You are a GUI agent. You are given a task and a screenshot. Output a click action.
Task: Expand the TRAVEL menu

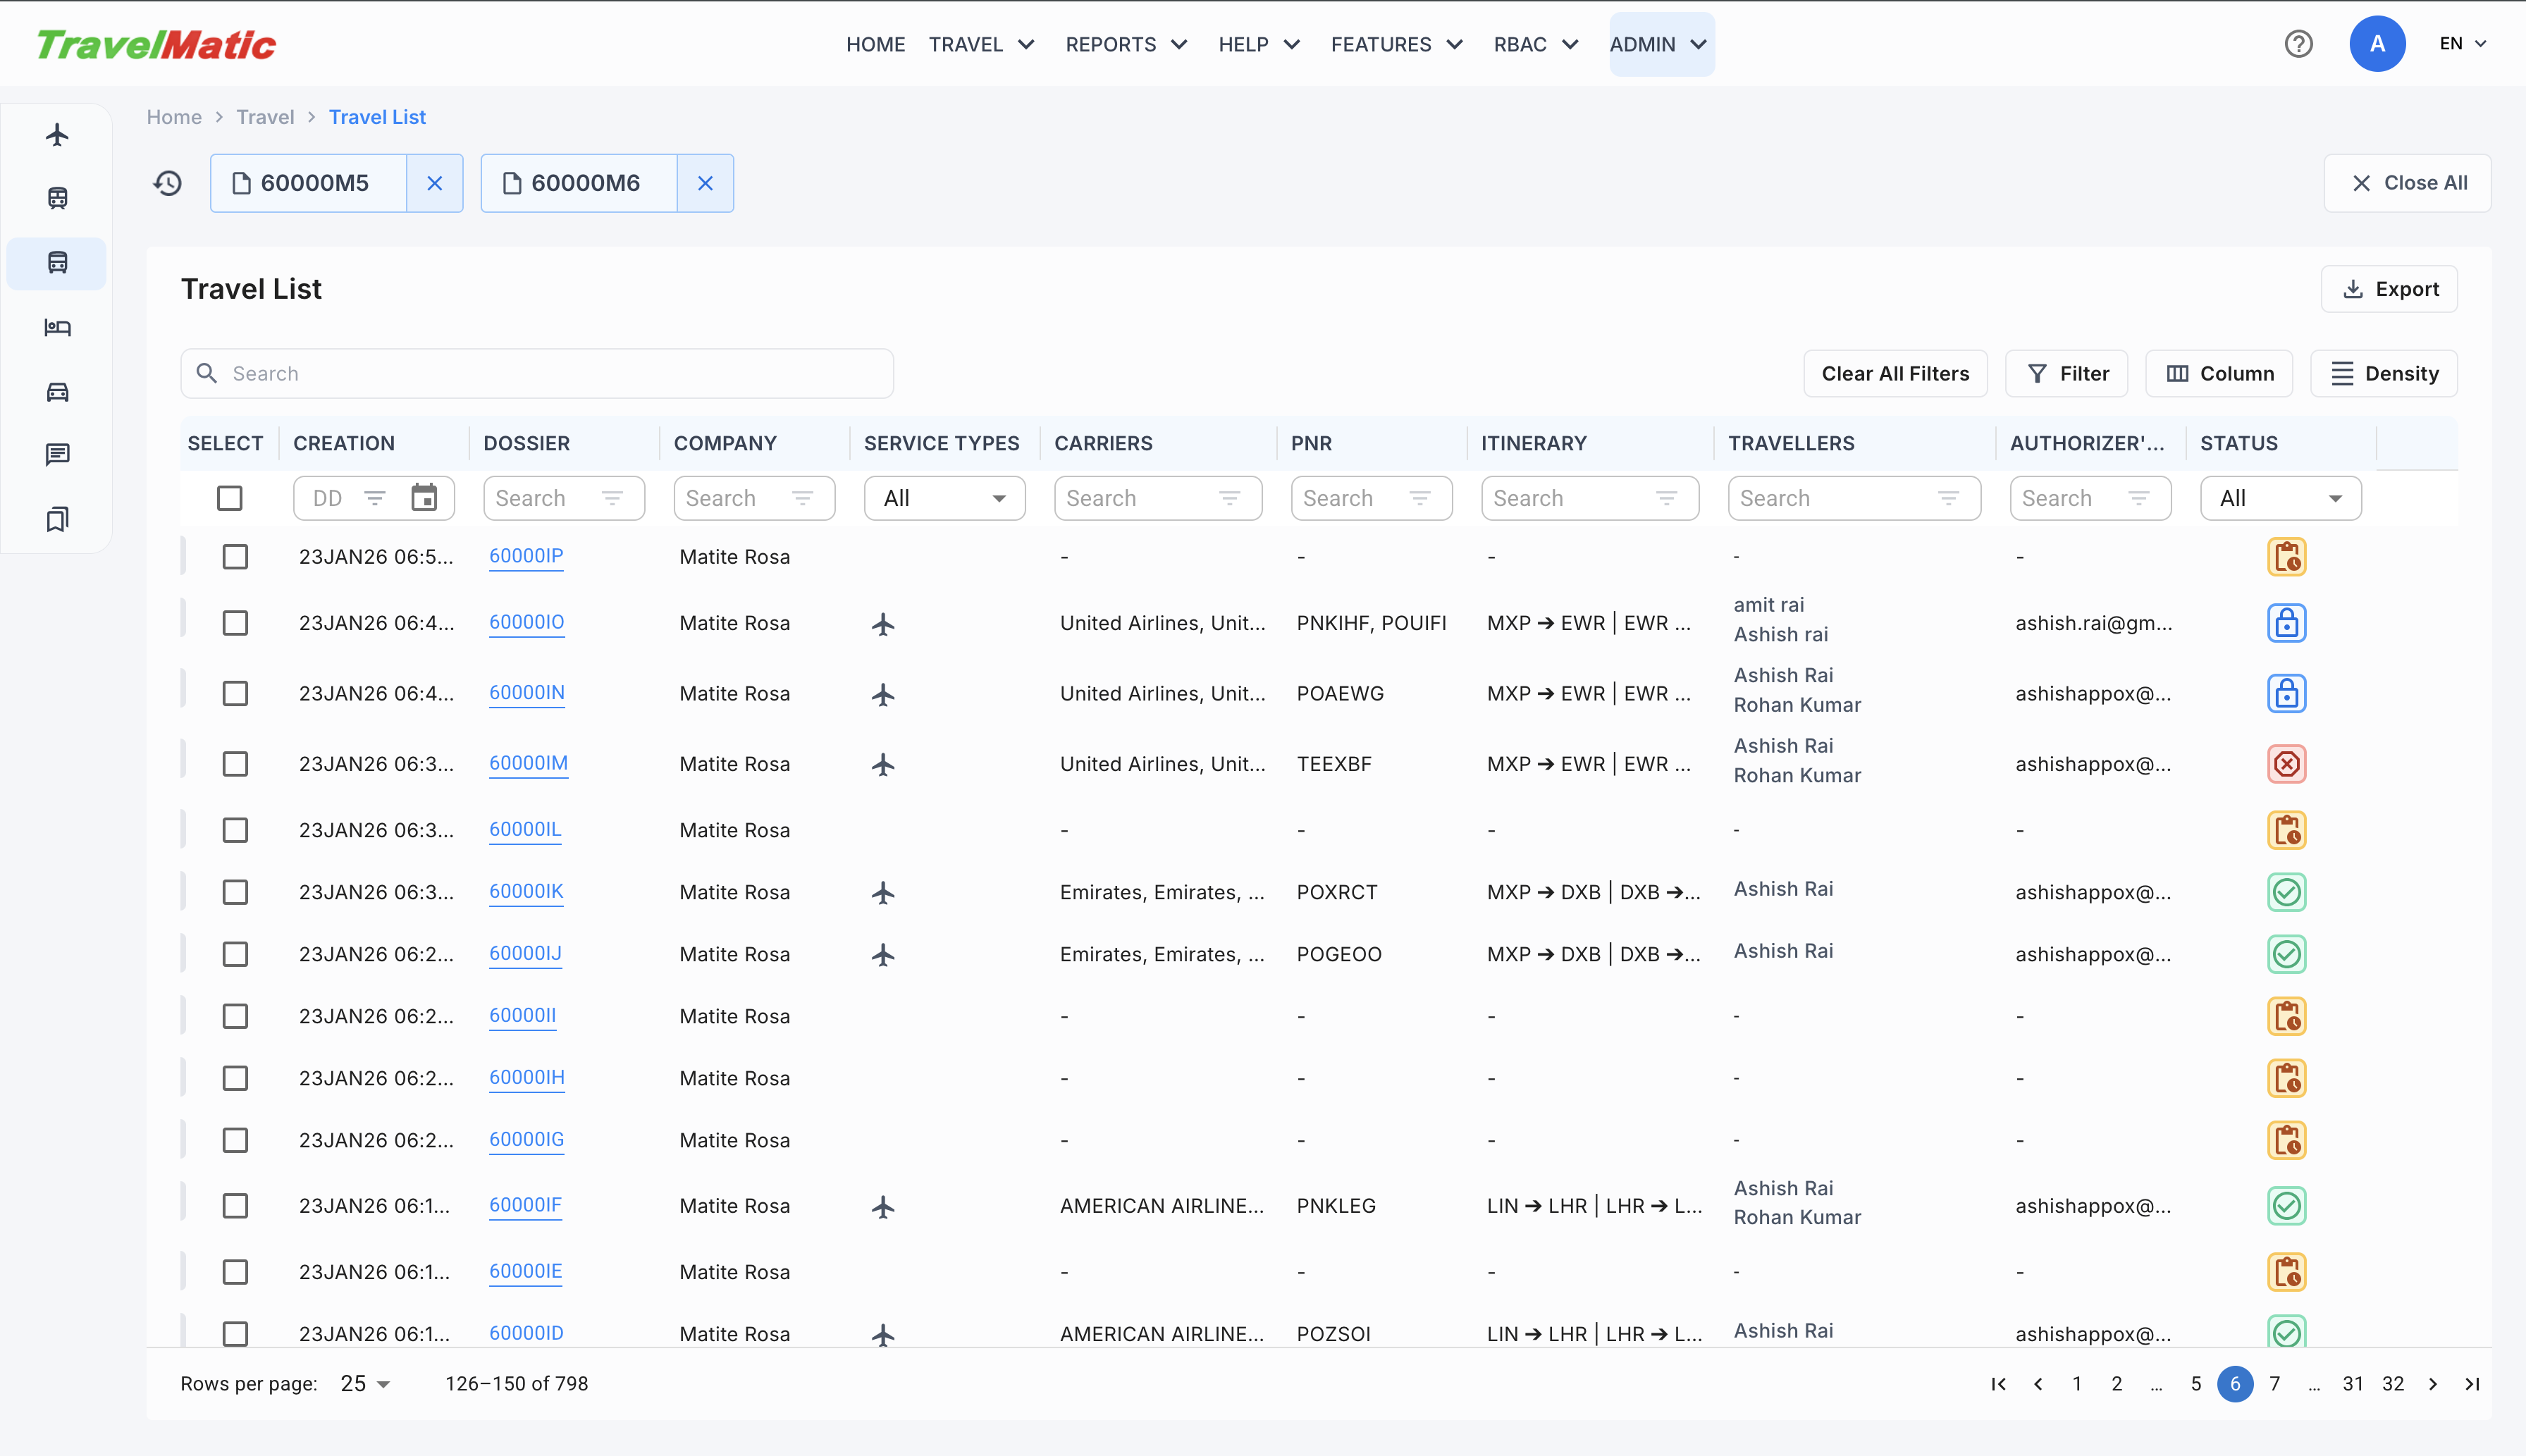pos(981,44)
